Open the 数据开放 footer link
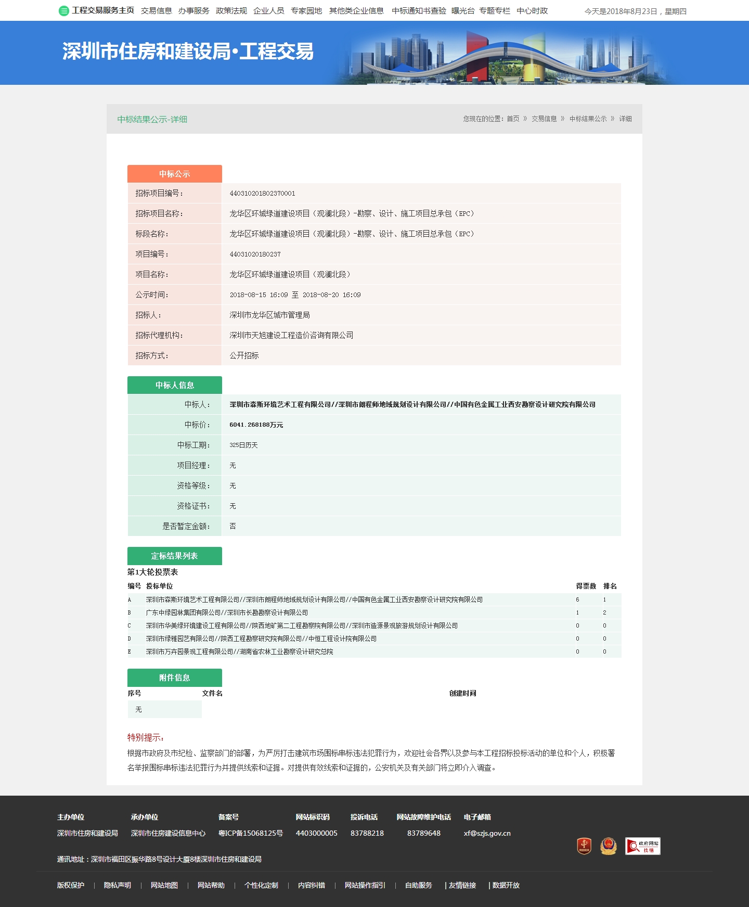The image size is (749, 907). [506, 885]
